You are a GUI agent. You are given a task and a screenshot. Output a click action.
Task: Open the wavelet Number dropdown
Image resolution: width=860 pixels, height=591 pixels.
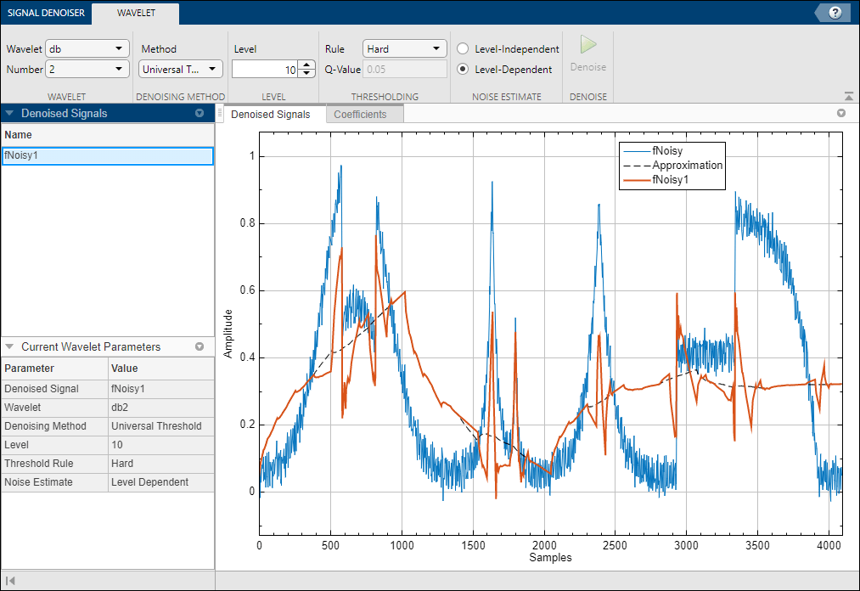pyautogui.click(x=87, y=70)
